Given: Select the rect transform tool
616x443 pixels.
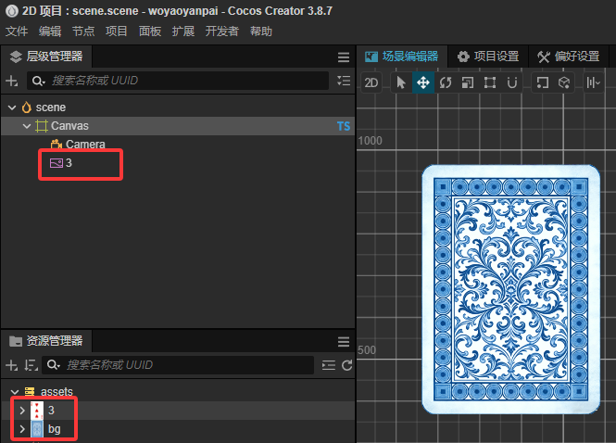Looking at the screenshot, I should (x=490, y=82).
